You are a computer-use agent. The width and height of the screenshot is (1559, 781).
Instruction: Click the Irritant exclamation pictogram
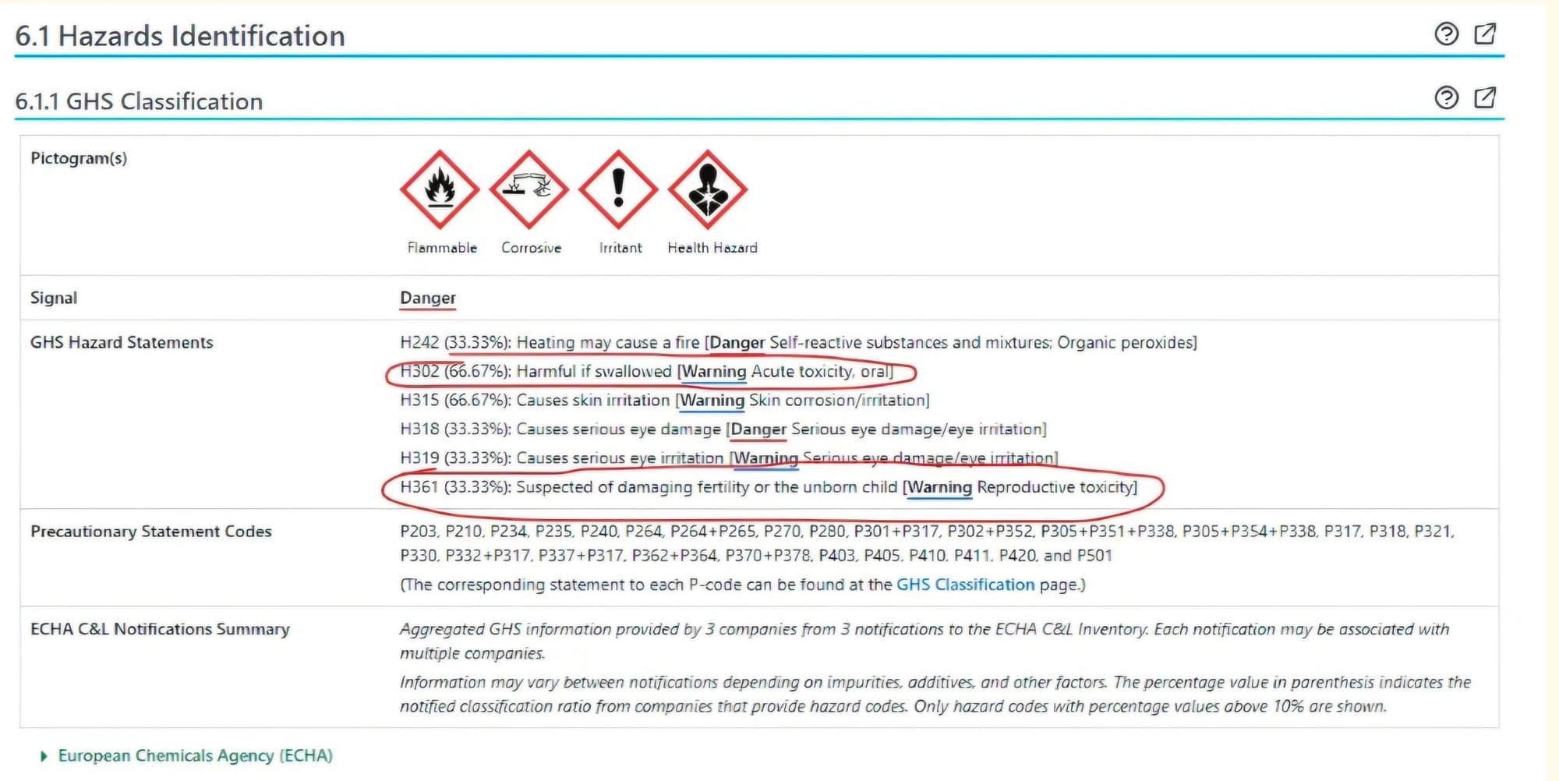619,189
